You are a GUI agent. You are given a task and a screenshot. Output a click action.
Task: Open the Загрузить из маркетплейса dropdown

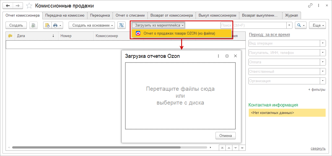click(159, 25)
